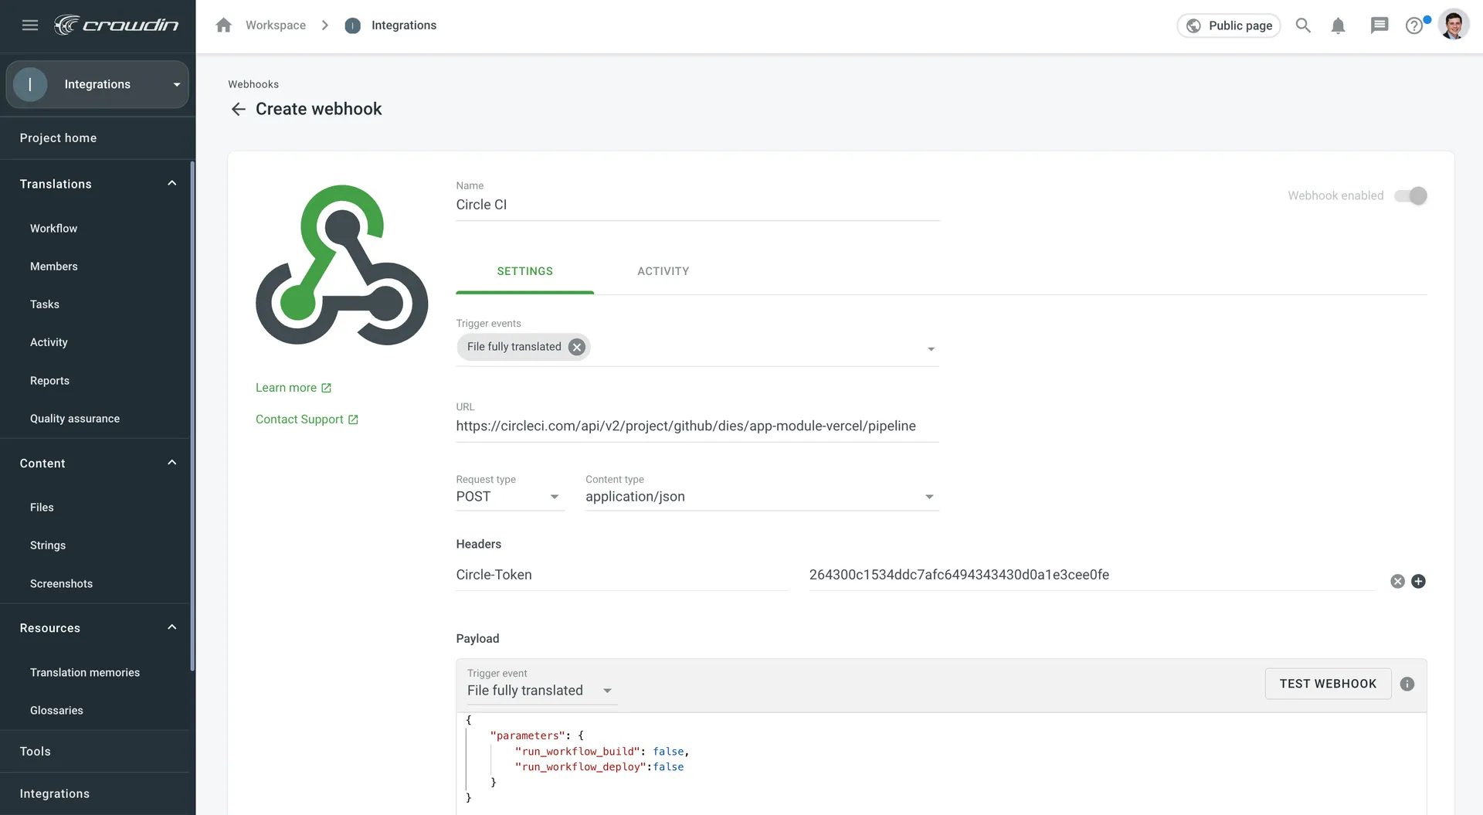Click the URL input field
Viewport: 1483px width, 815px height.
(x=697, y=426)
